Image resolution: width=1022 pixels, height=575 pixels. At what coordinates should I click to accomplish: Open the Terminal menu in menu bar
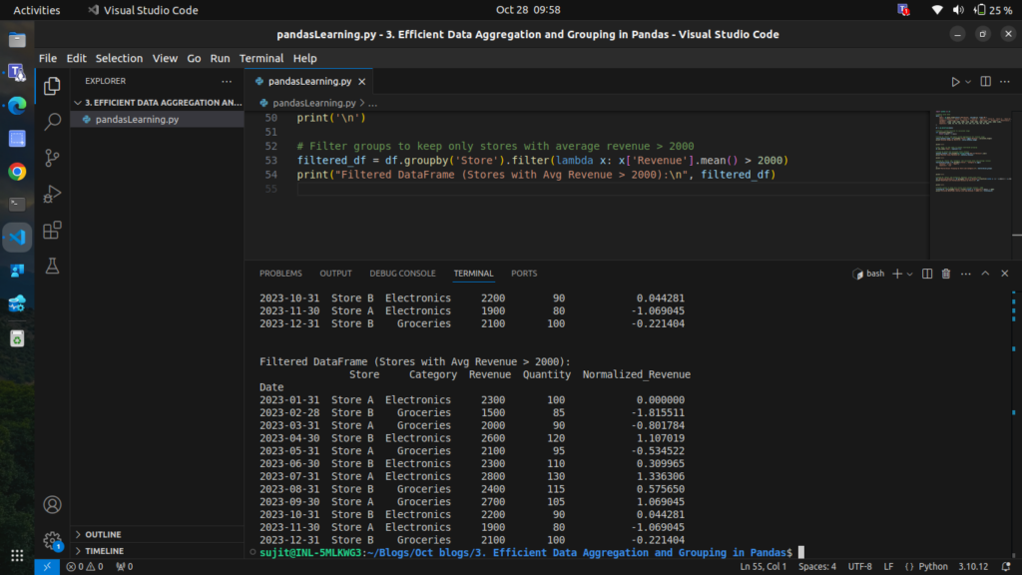coord(260,58)
